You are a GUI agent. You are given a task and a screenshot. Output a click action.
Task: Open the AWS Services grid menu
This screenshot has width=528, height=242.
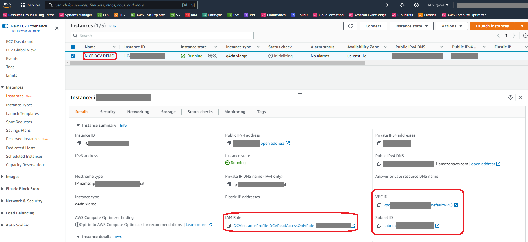tap(31, 5)
